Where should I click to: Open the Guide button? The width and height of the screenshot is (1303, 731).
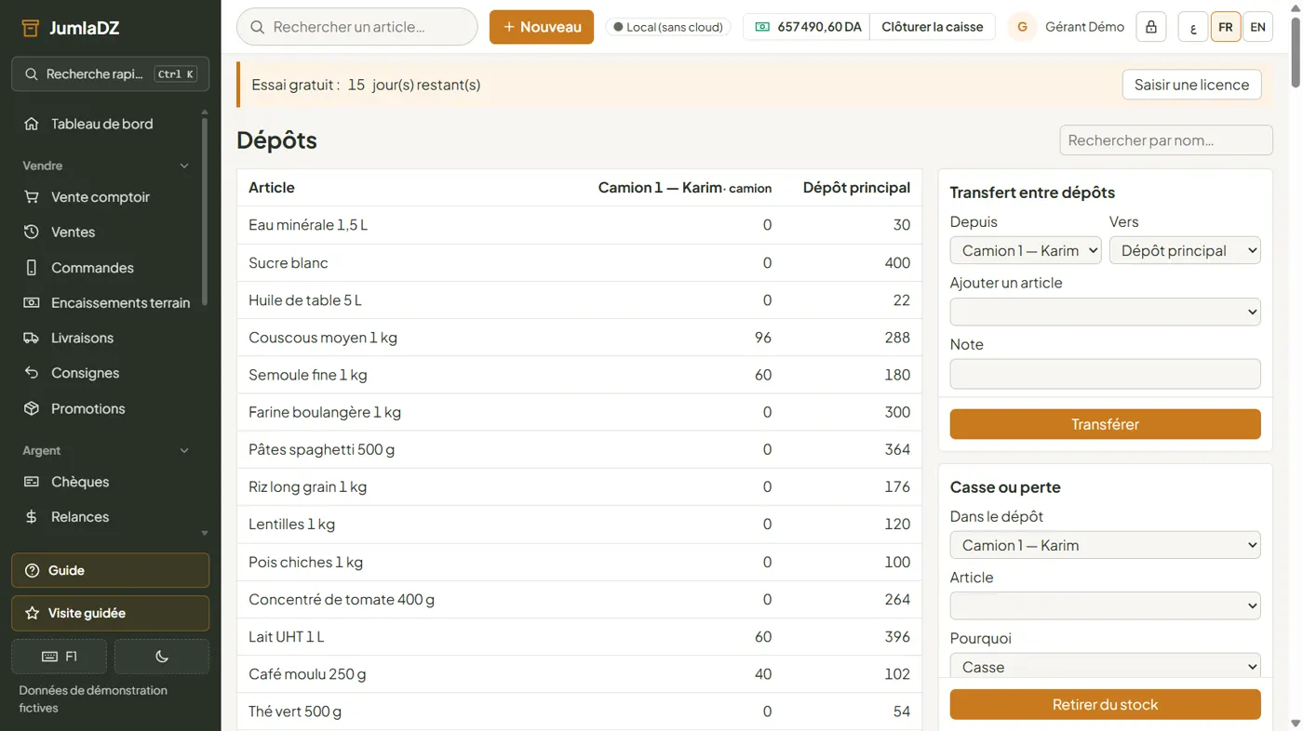click(111, 571)
